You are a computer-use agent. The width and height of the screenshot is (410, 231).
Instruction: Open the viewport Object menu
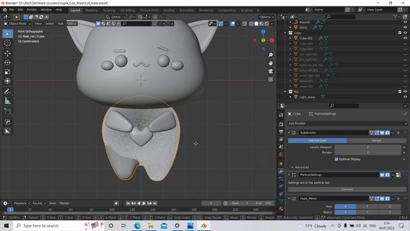(71, 24)
